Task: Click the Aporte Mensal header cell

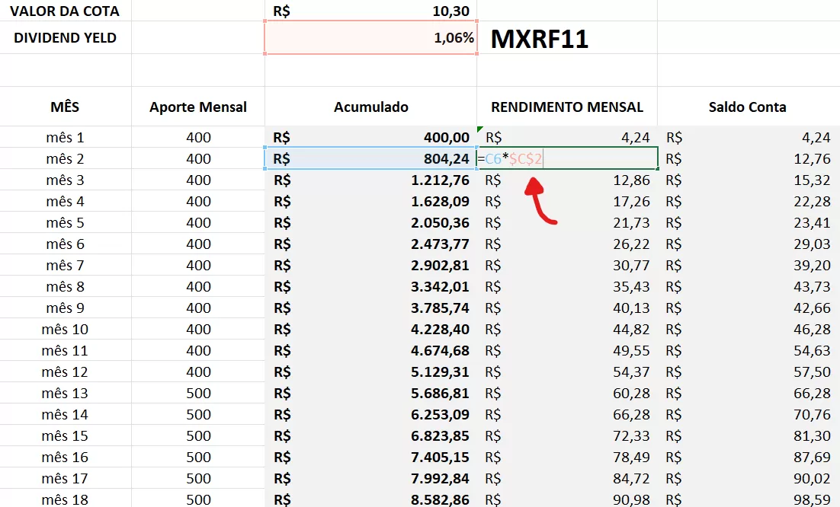Action: pyautogui.click(x=198, y=107)
